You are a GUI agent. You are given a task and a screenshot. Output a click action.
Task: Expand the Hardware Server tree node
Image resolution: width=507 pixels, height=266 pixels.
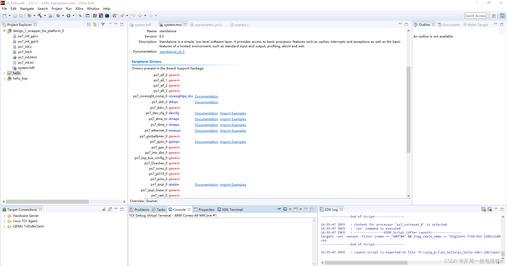pos(4,216)
